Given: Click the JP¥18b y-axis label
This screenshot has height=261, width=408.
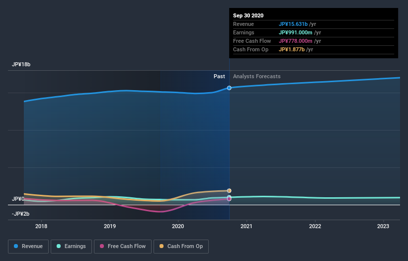Looking at the screenshot, I should click(x=21, y=64).
